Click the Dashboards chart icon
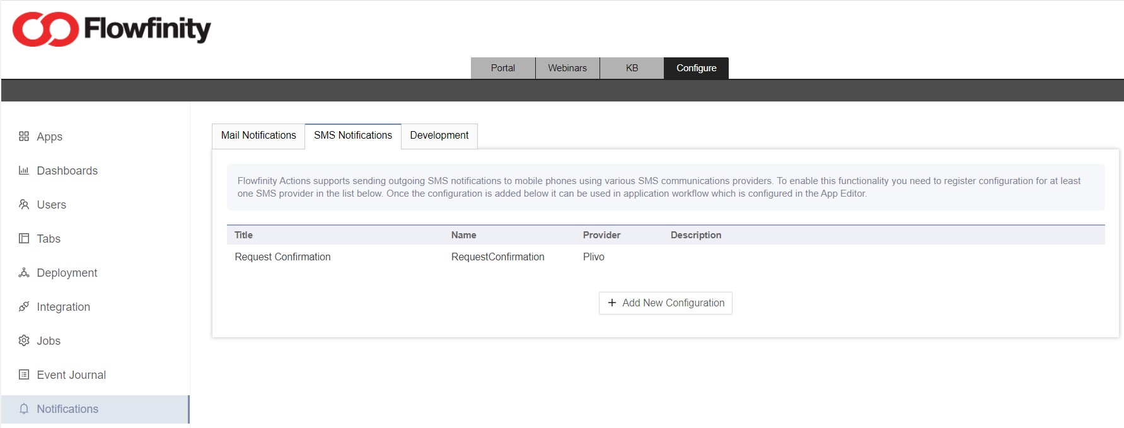Screen dimensions: 1124x428 pyautogui.click(x=24, y=170)
